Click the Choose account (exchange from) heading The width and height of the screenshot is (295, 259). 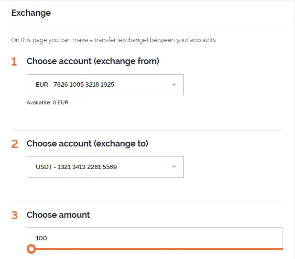pos(93,61)
